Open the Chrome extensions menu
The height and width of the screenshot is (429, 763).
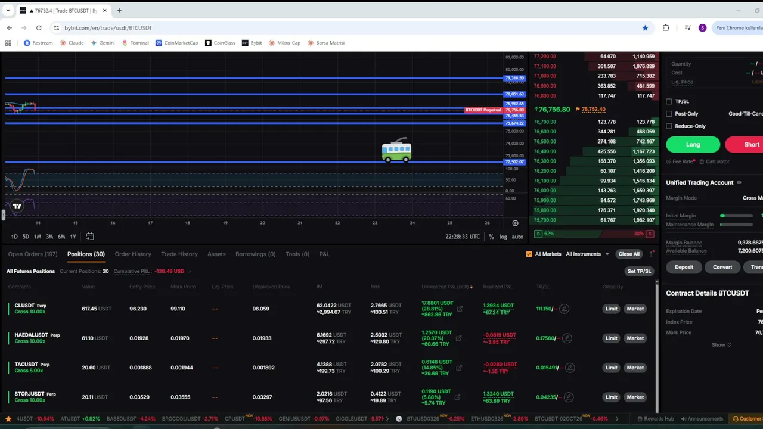pos(666,28)
